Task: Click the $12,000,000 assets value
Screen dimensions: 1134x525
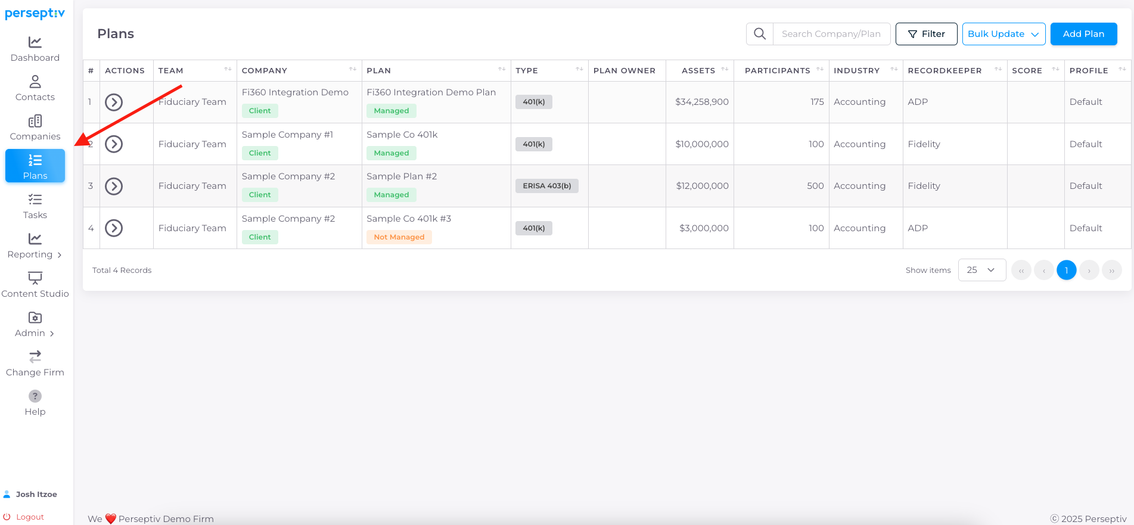Action: point(703,186)
